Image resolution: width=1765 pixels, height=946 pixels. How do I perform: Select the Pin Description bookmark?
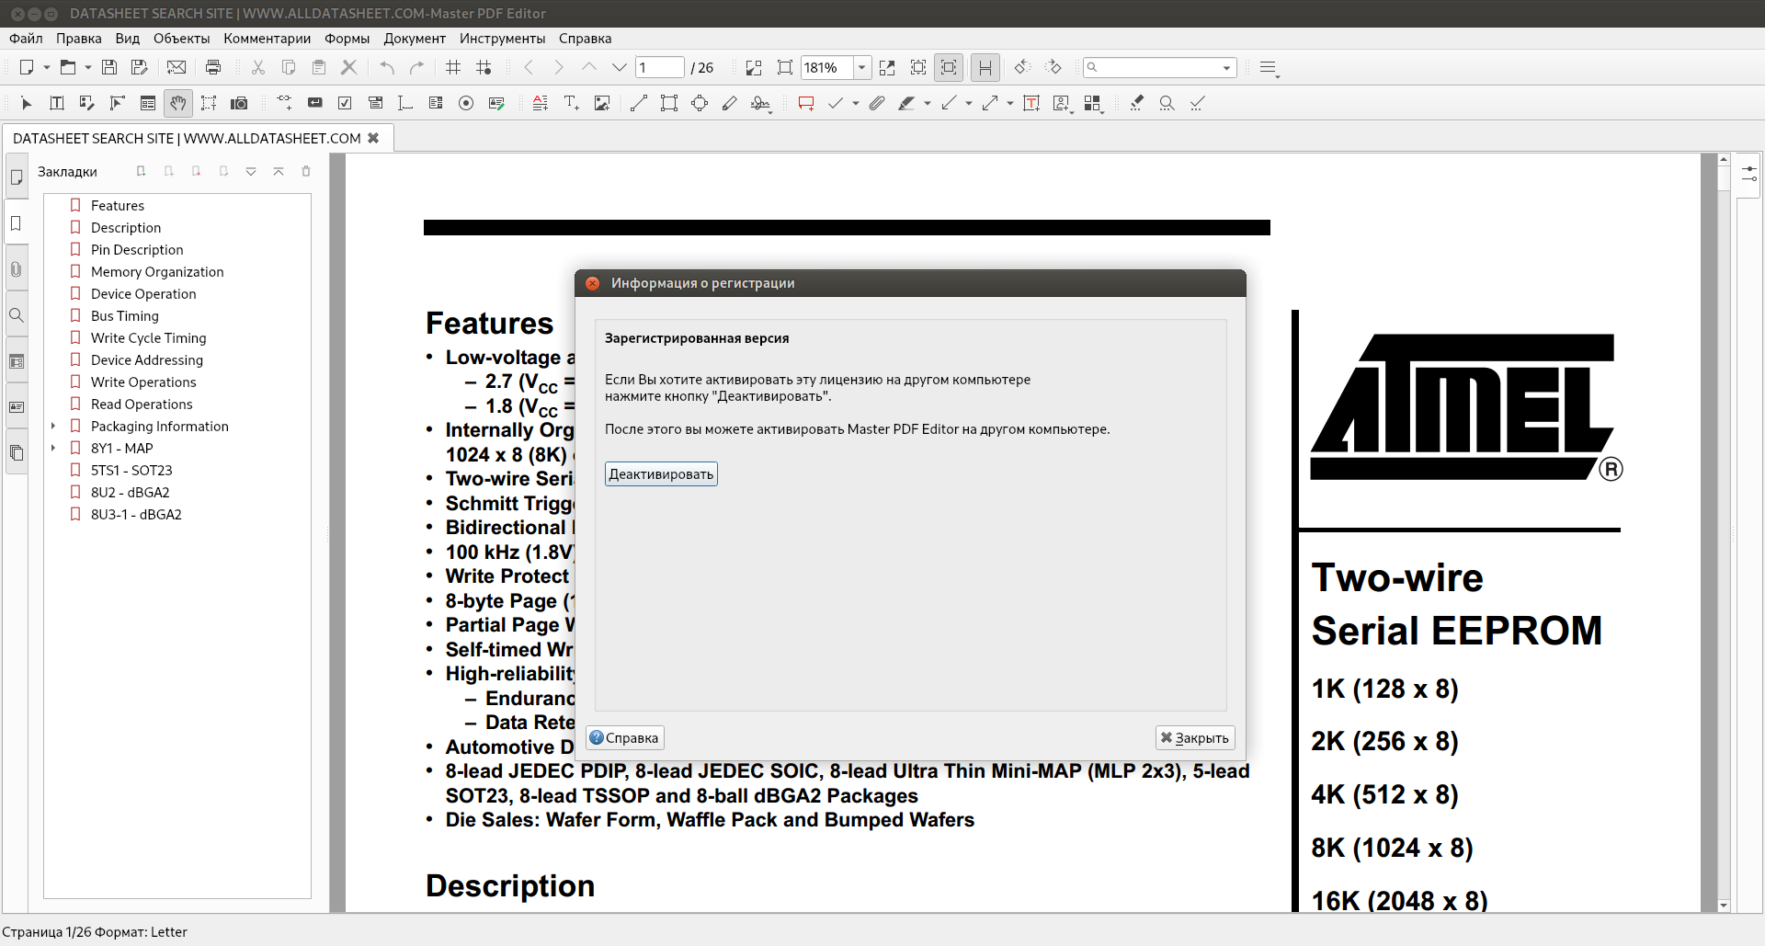(137, 249)
